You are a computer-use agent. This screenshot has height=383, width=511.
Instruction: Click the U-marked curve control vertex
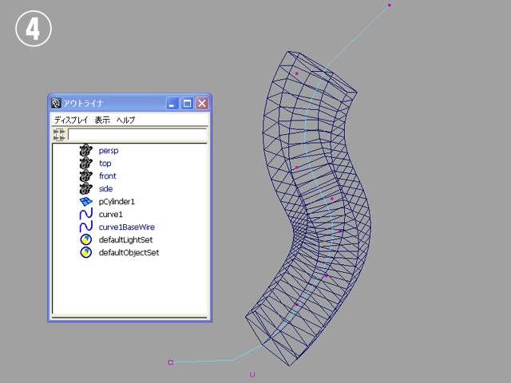pos(252,374)
